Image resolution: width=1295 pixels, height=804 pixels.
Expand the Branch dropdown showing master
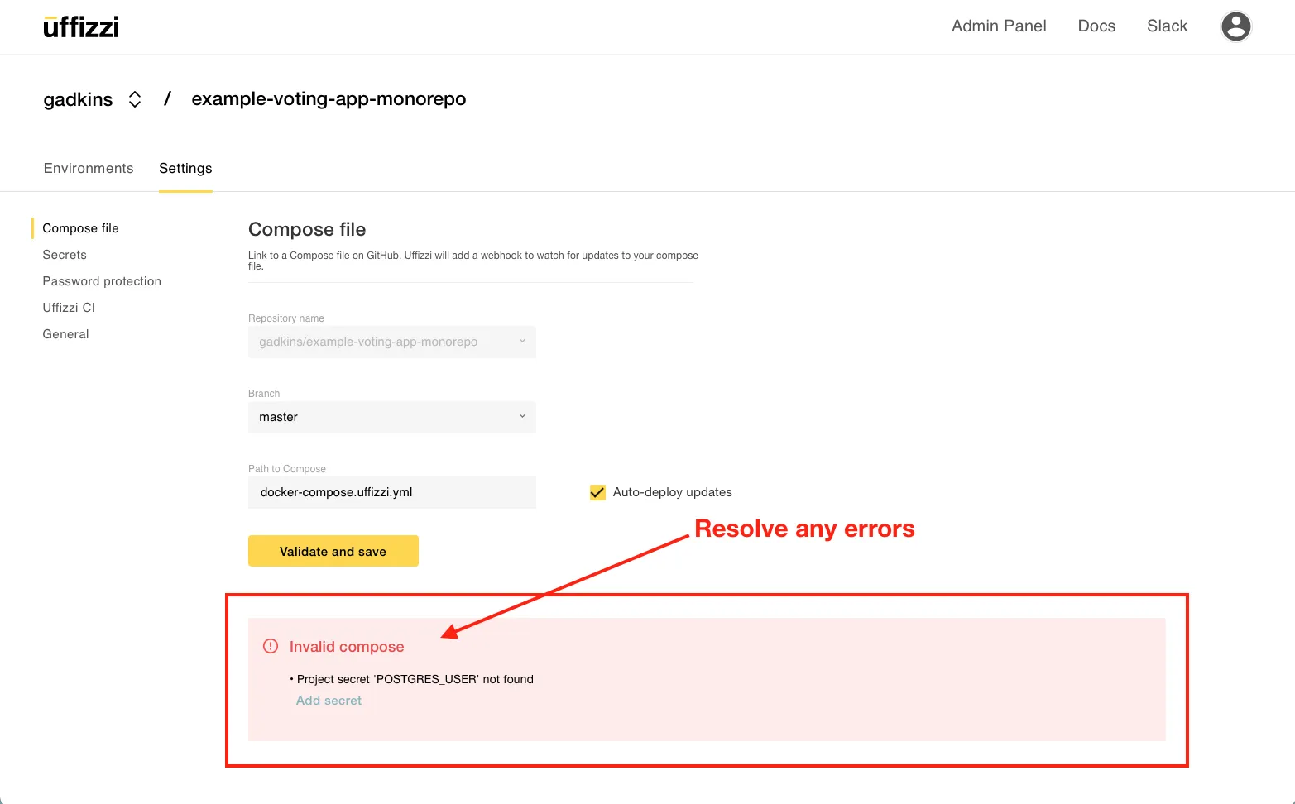click(391, 417)
